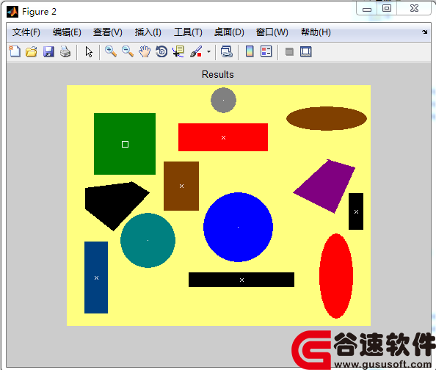Select the Edit Plot arrow tool
The image size is (436, 370).
click(x=89, y=51)
